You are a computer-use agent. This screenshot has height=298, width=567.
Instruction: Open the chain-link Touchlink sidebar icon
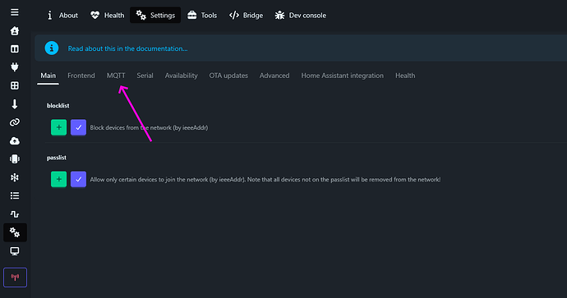tap(15, 122)
